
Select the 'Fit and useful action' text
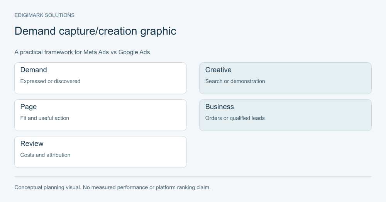click(x=44, y=118)
